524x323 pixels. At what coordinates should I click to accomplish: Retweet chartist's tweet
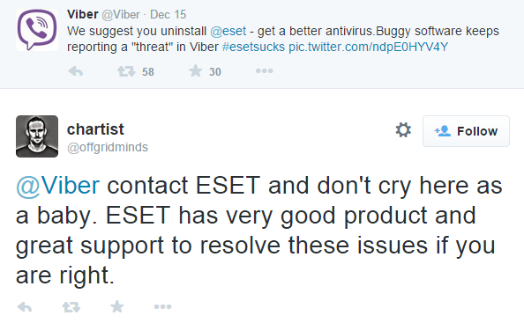[x=71, y=306]
